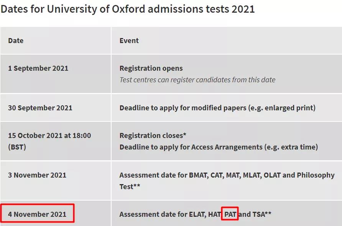Select the Event column header
The height and width of the screenshot is (226, 342).
[x=129, y=41]
